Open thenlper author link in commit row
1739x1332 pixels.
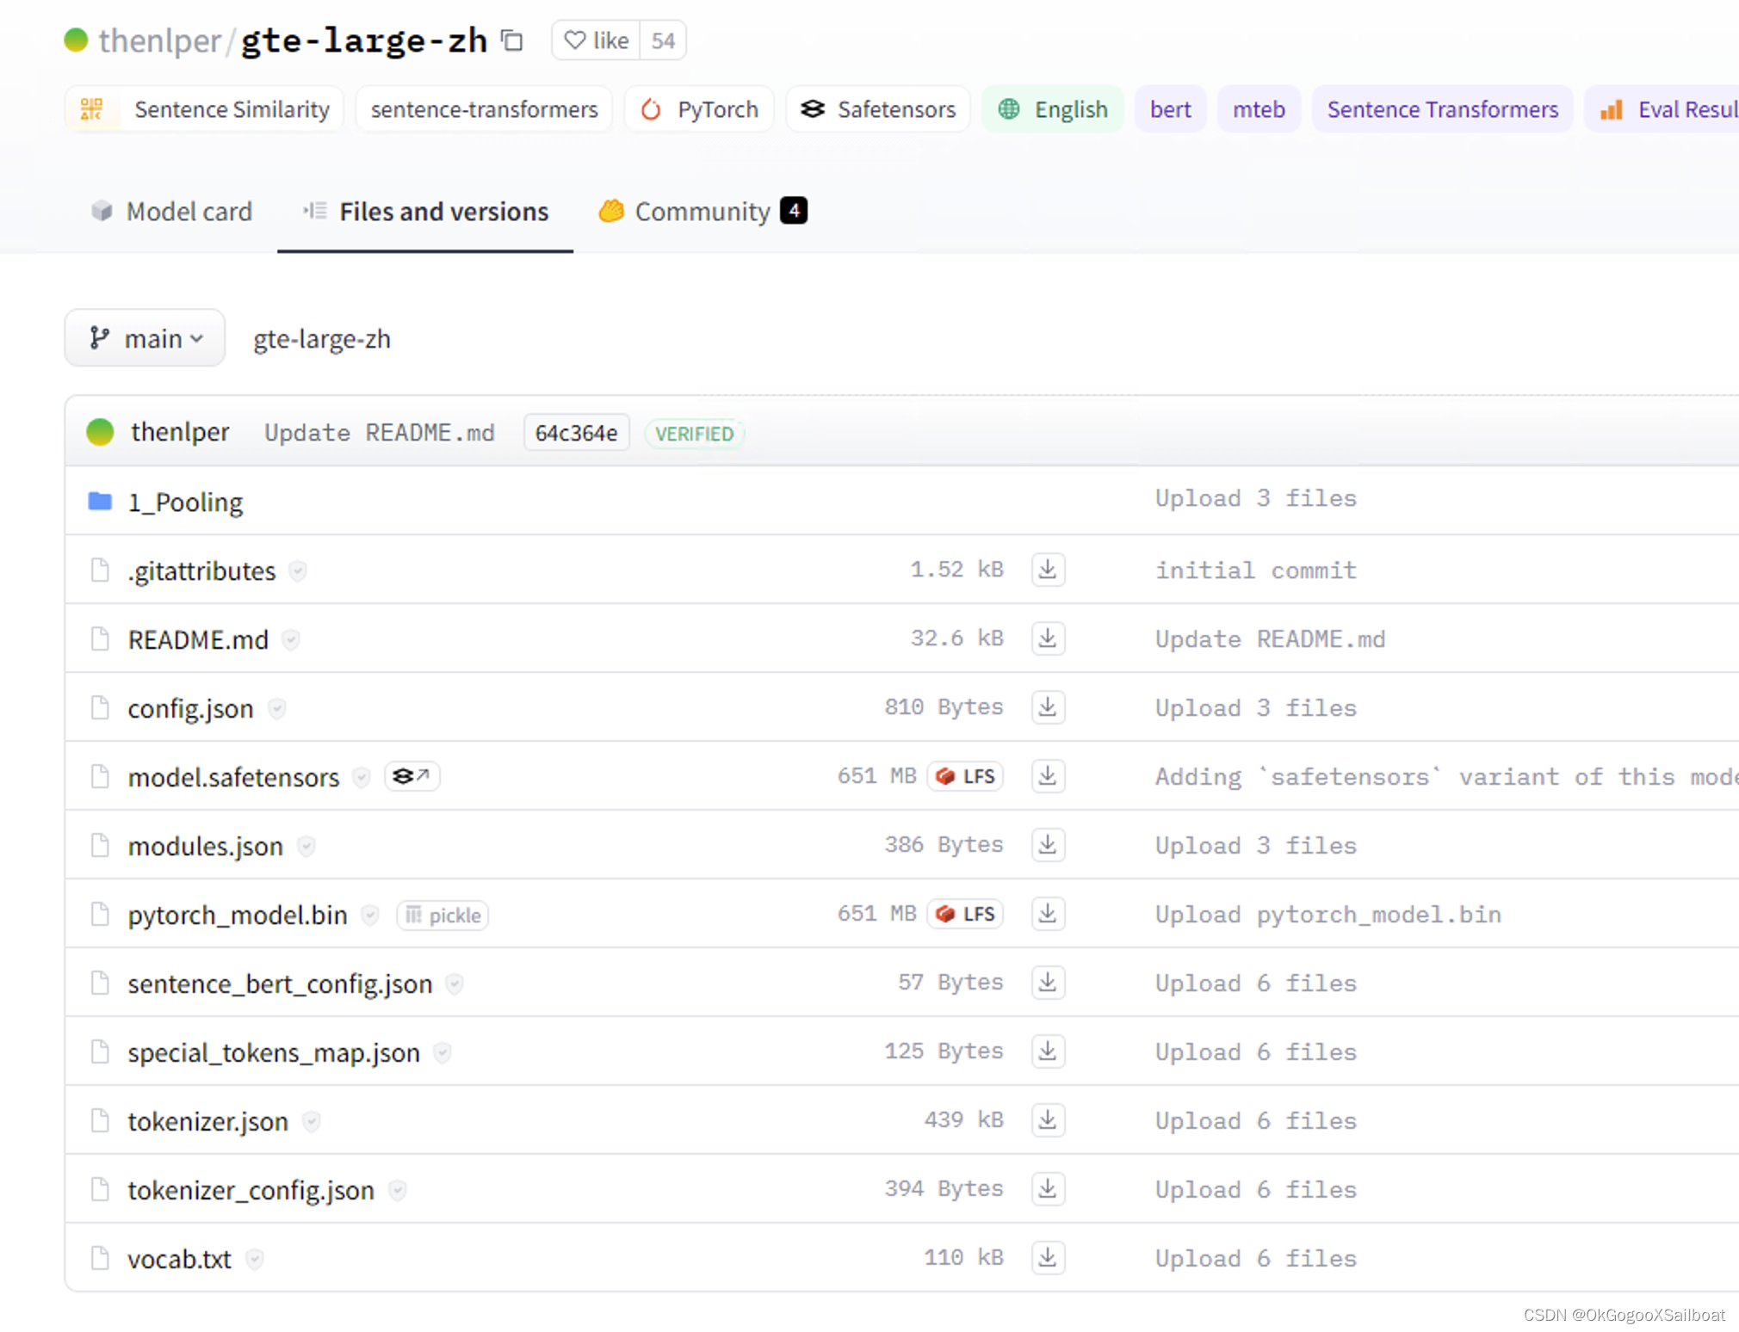point(180,432)
